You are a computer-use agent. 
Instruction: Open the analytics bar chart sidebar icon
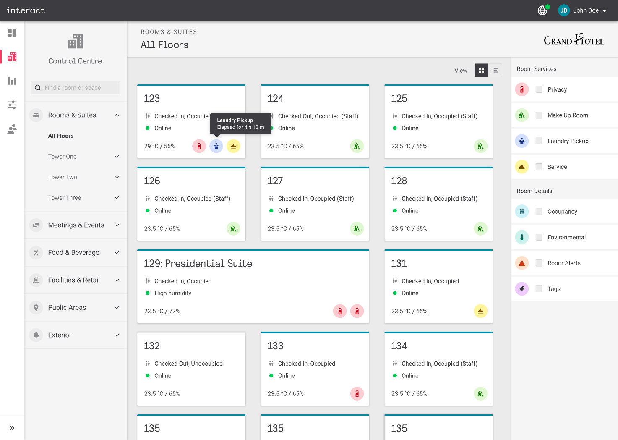(x=12, y=81)
